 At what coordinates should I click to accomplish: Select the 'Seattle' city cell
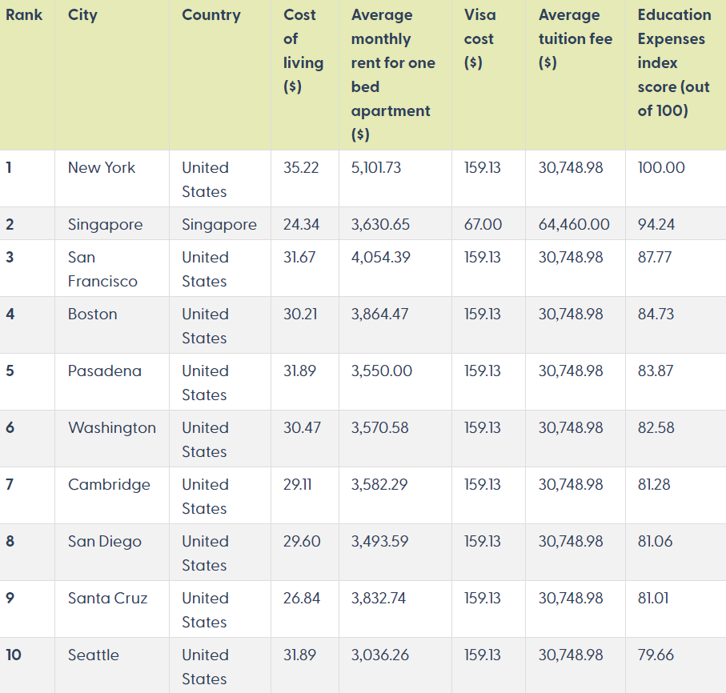coord(93,655)
